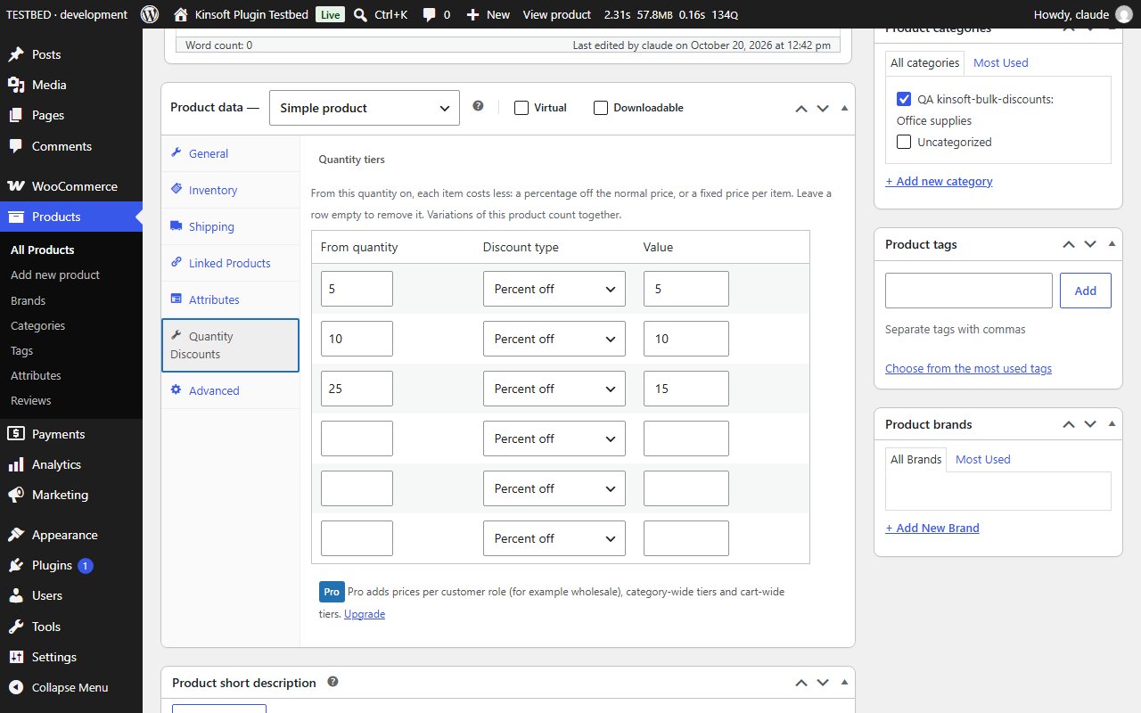1141x713 pixels.
Task: Click the Upgrade link
Action: point(365,614)
